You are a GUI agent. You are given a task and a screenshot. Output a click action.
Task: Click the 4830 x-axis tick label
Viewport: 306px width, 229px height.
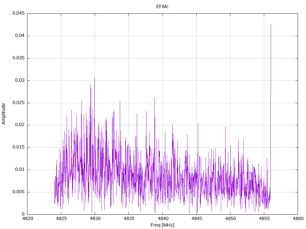95,219
